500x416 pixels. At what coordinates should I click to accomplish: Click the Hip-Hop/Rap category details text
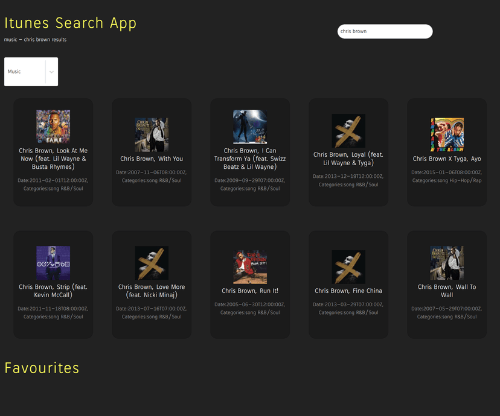tap(447, 176)
